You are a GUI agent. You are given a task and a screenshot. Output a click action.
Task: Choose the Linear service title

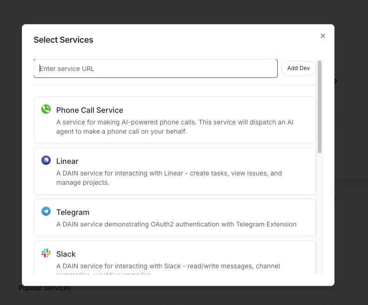click(67, 161)
